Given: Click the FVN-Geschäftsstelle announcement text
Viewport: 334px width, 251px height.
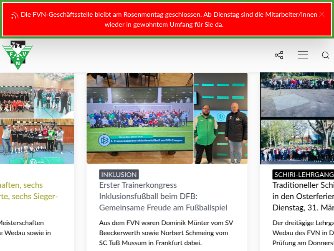Looking at the screenshot, I should point(169,19).
